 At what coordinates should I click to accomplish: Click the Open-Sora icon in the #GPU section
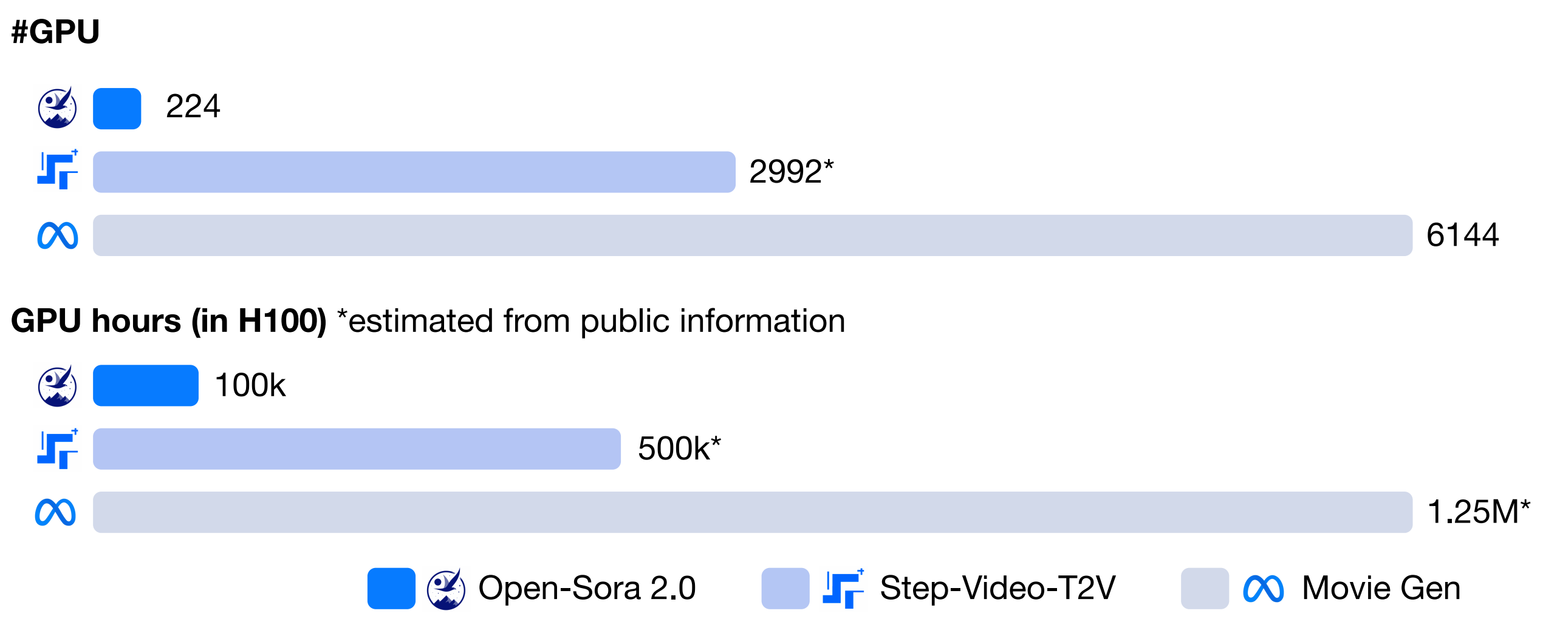click(58, 108)
